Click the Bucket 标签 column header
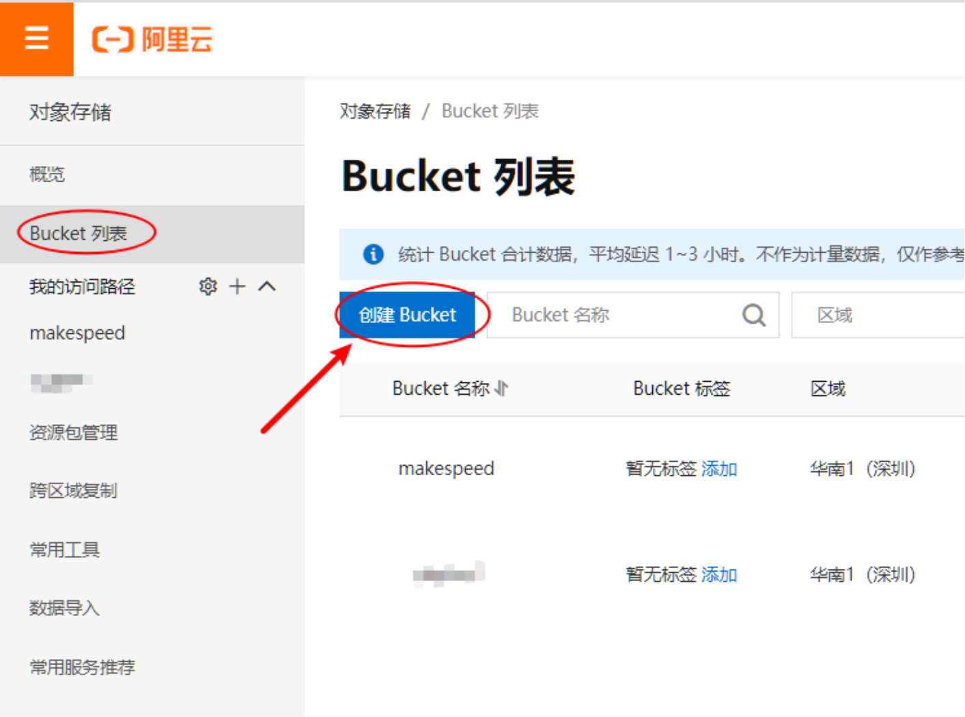This screenshot has width=965, height=717. point(682,389)
